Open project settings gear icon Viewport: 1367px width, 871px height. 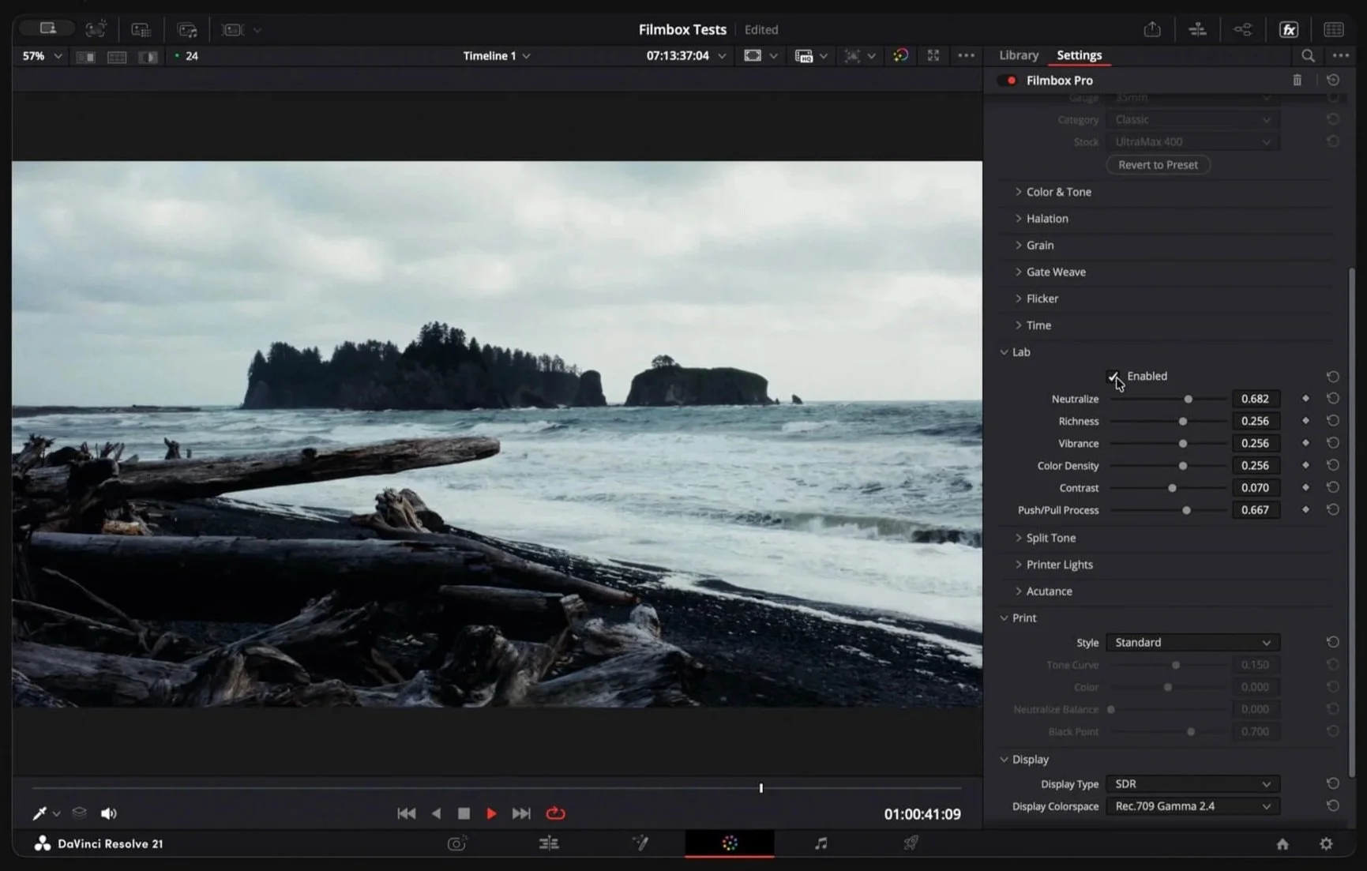(x=1326, y=844)
